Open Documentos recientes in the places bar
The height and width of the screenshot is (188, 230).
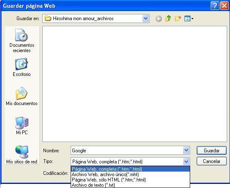[22, 41]
